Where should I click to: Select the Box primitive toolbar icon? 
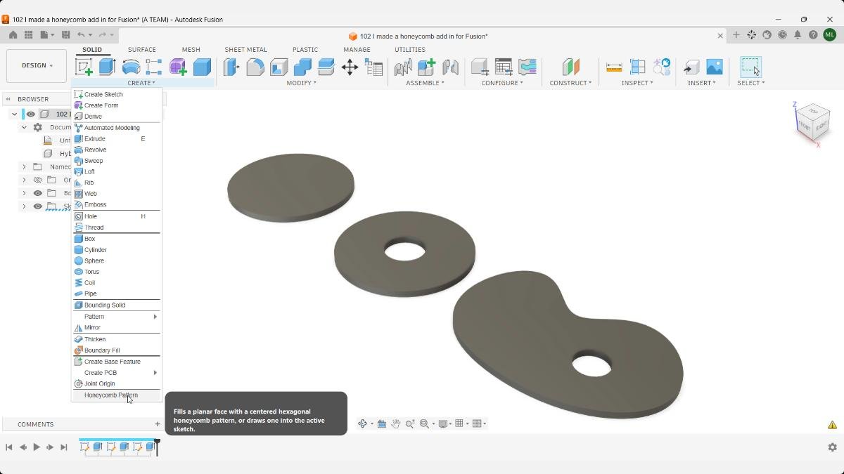click(x=202, y=67)
